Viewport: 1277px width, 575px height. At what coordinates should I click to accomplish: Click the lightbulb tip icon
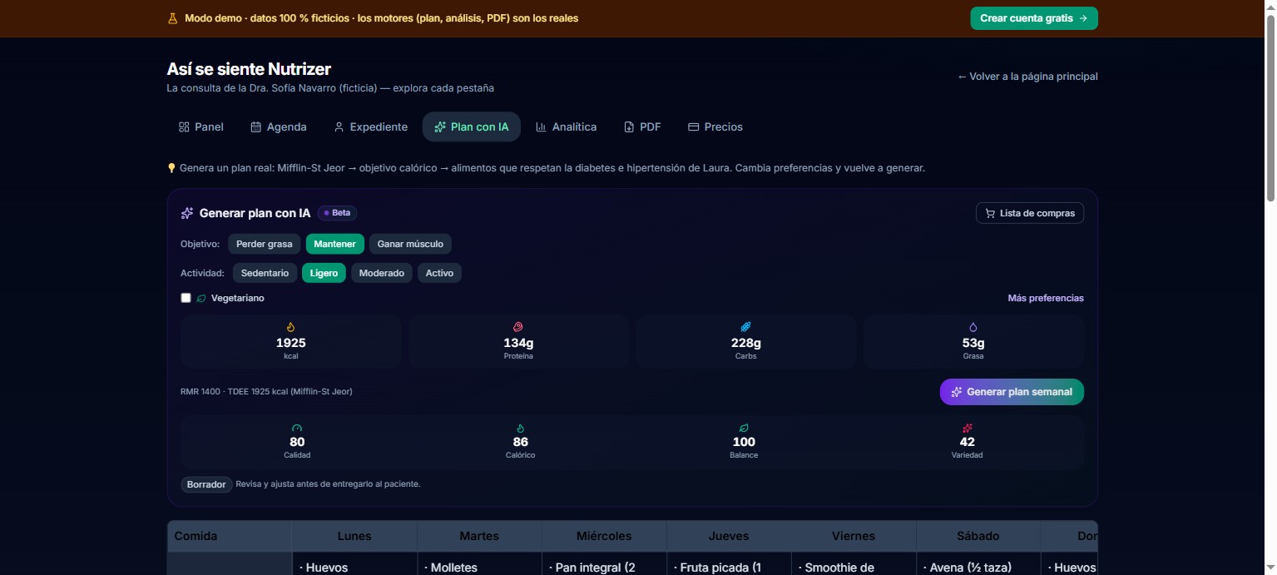pyautogui.click(x=171, y=168)
